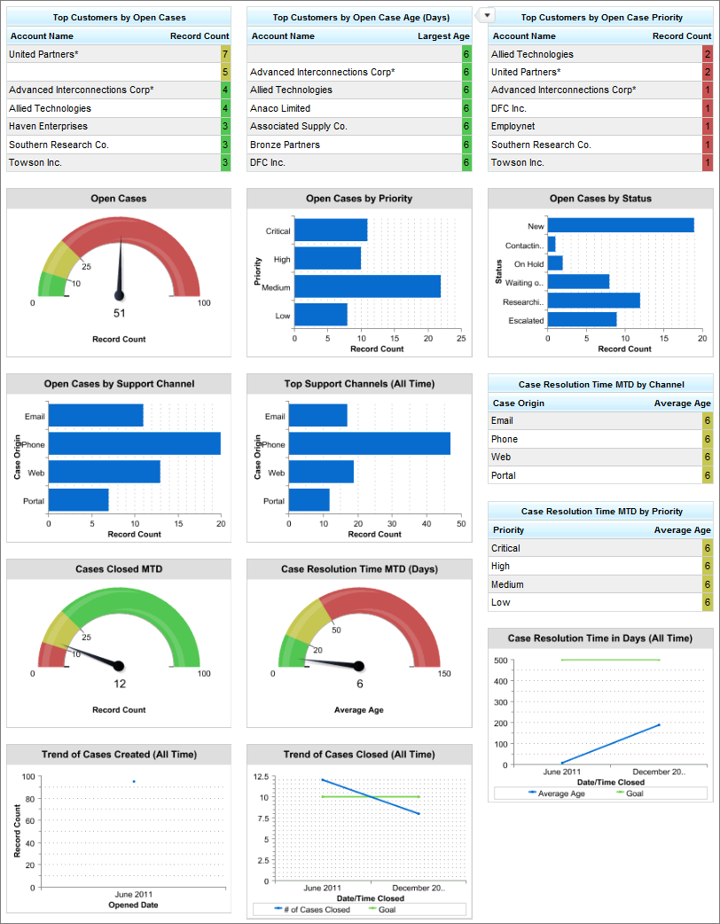Viewport: 720px width, 924px height.
Task: Click "DFC Inc." in the Open Case Age list
Action: click(x=266, y=162)
